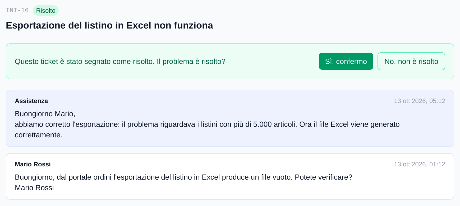The image size is (460, 206).
Task: Click the ticket title 'Esportazione del listino in Excel non funziona'
Action: tap(109, 25)
